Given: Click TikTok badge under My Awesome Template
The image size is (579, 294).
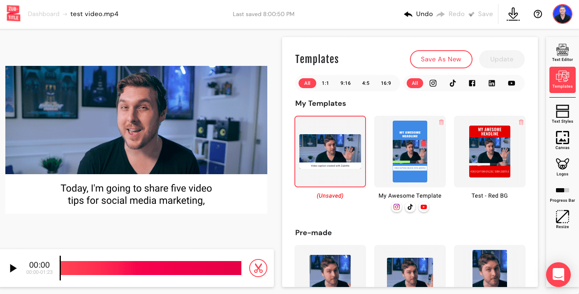Looking at the screenshot, I should (410, 207).
